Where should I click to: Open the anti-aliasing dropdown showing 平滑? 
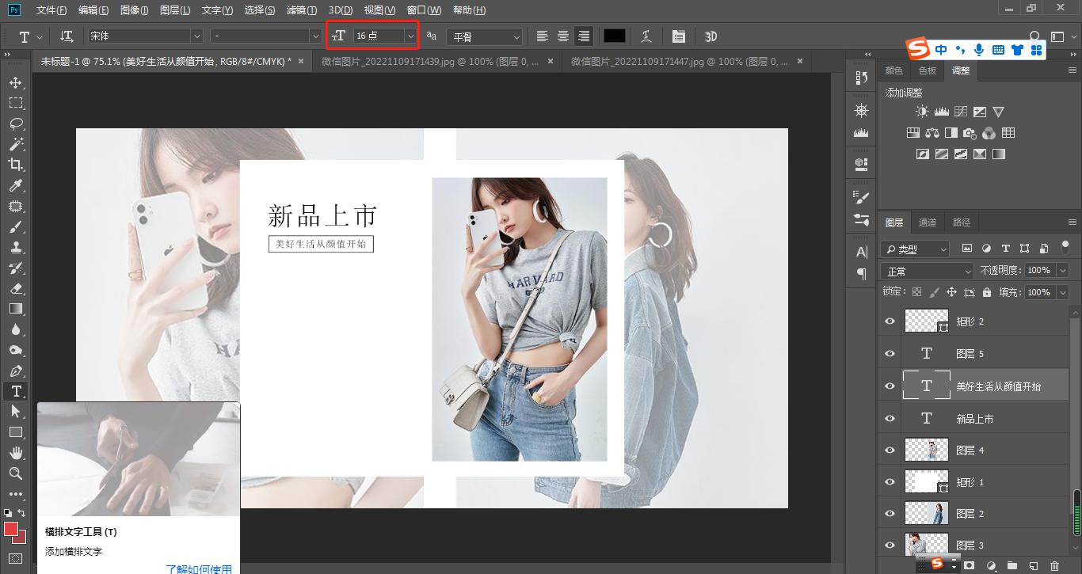484,36
